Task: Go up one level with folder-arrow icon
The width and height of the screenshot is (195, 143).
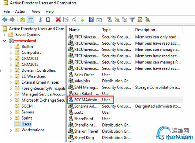Action: click(x=23, y=19)
